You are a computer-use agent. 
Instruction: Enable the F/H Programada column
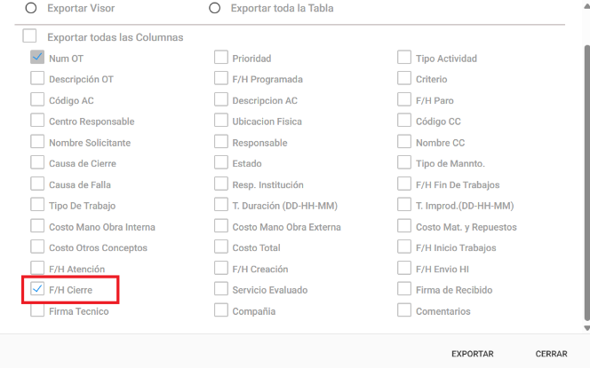coord(221,79)
